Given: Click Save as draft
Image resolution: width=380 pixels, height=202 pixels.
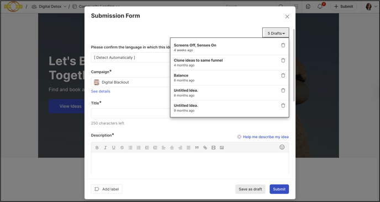Looking at the screenshot, I should [x=250, y=189].
